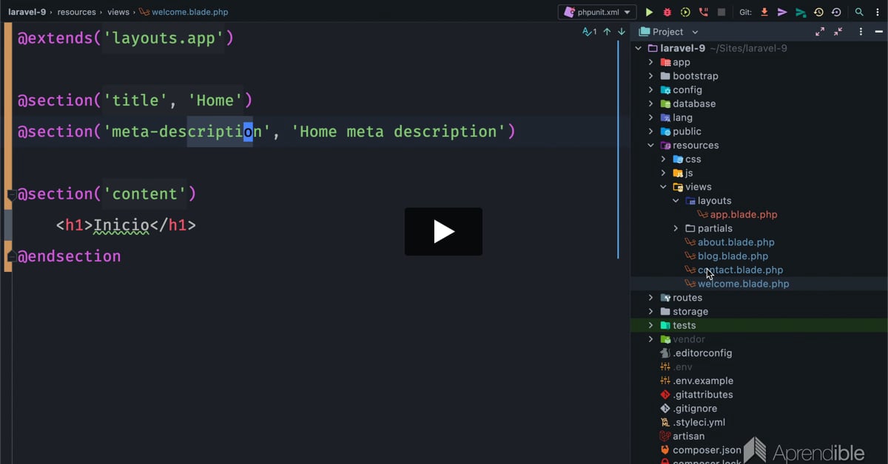This screenshot has width=888, height=464.
Task: Go to next highlighted error arrow
Action: tap(622, 32)
